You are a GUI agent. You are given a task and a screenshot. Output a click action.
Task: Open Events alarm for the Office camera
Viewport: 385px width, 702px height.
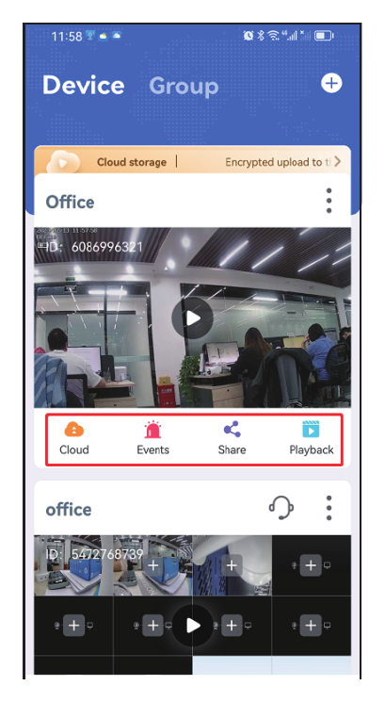point(152,438)
